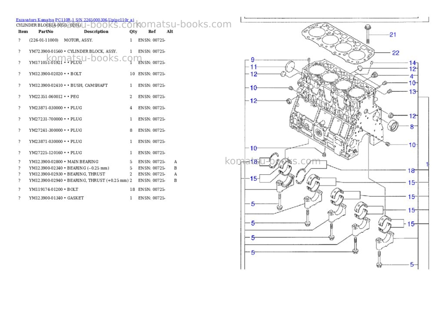This screenshot has width=445, height=315.
Task: Click the CYLINDER BLOCK, ASSY. description
Action: coord(92,51)
